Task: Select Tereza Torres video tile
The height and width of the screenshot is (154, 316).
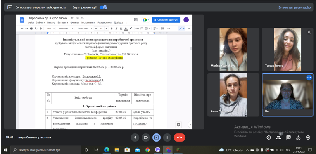Action: [x=287, y=49]
